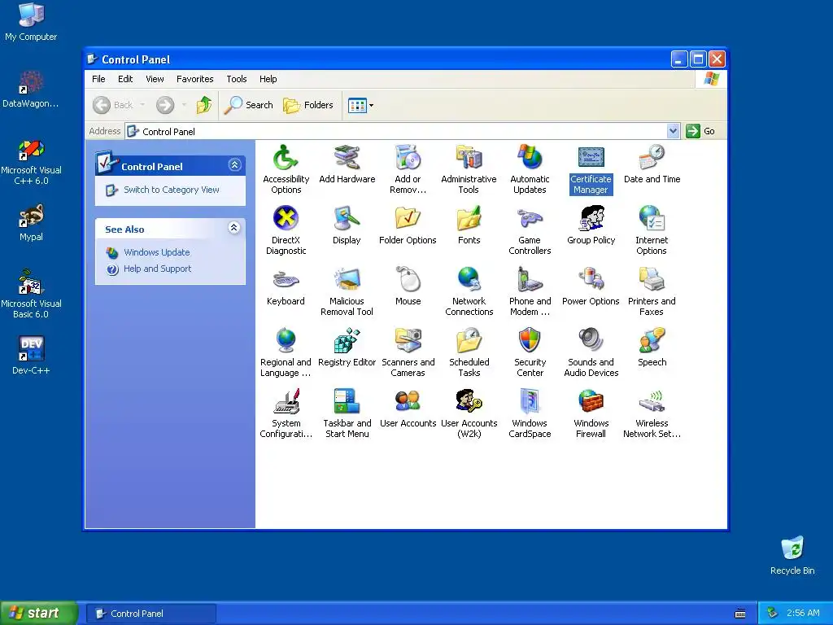Click Switch to Category View link
This screenshot has width=833, height=625.
coord(171,190)
